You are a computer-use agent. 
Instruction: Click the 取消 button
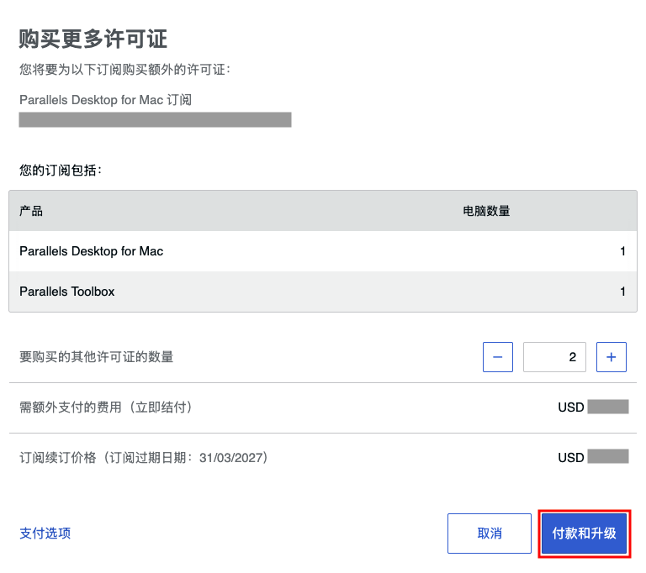tap(490, 534)
